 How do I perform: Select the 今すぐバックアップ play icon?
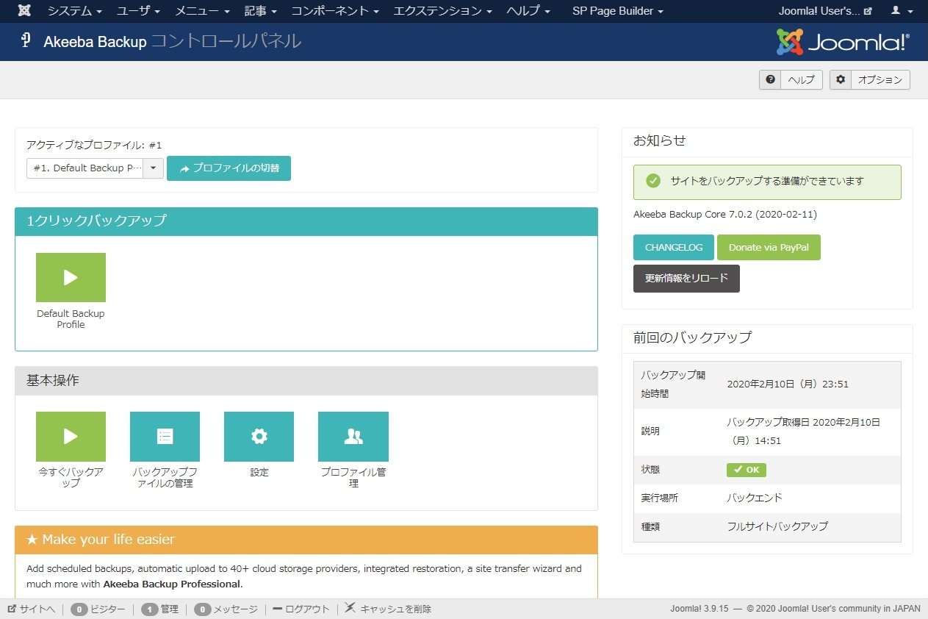pos(71,436)
